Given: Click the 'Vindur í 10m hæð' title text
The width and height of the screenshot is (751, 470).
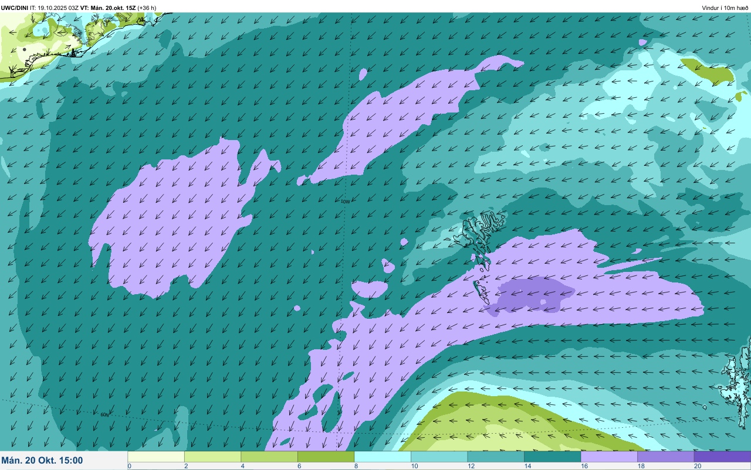Looking at the screenshot, I should (725, 8).
